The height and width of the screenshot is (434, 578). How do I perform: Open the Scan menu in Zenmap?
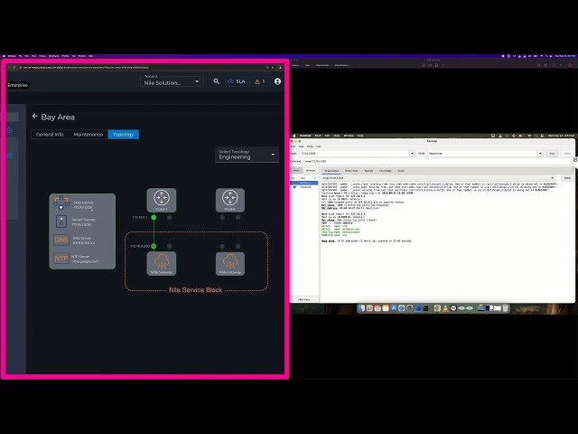click(x=294, y=146)
